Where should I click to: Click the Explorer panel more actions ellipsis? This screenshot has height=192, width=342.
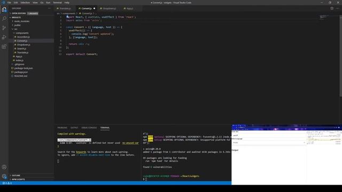[49, 9]
